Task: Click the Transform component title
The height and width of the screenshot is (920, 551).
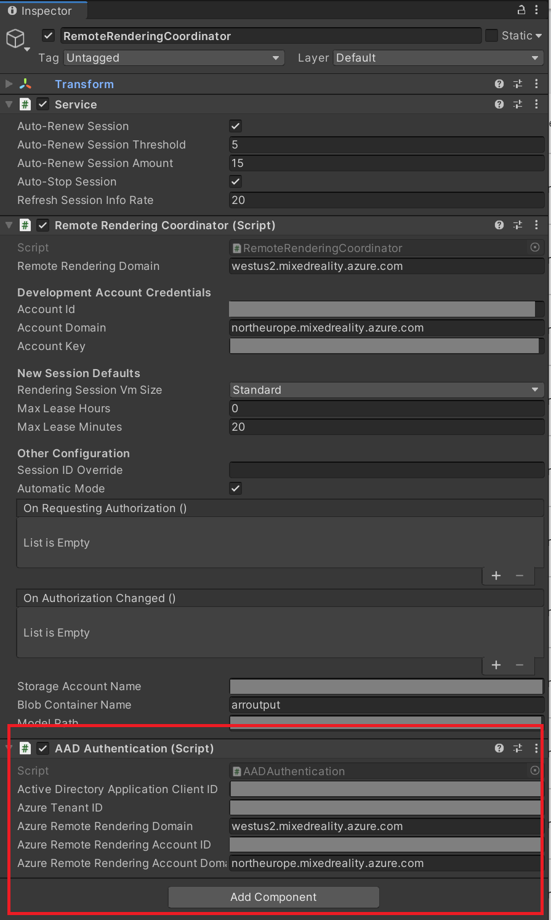Action: tap(84, 84)
